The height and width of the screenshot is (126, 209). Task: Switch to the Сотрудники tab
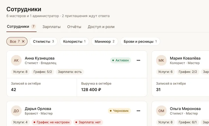click(x=21, y=27)
